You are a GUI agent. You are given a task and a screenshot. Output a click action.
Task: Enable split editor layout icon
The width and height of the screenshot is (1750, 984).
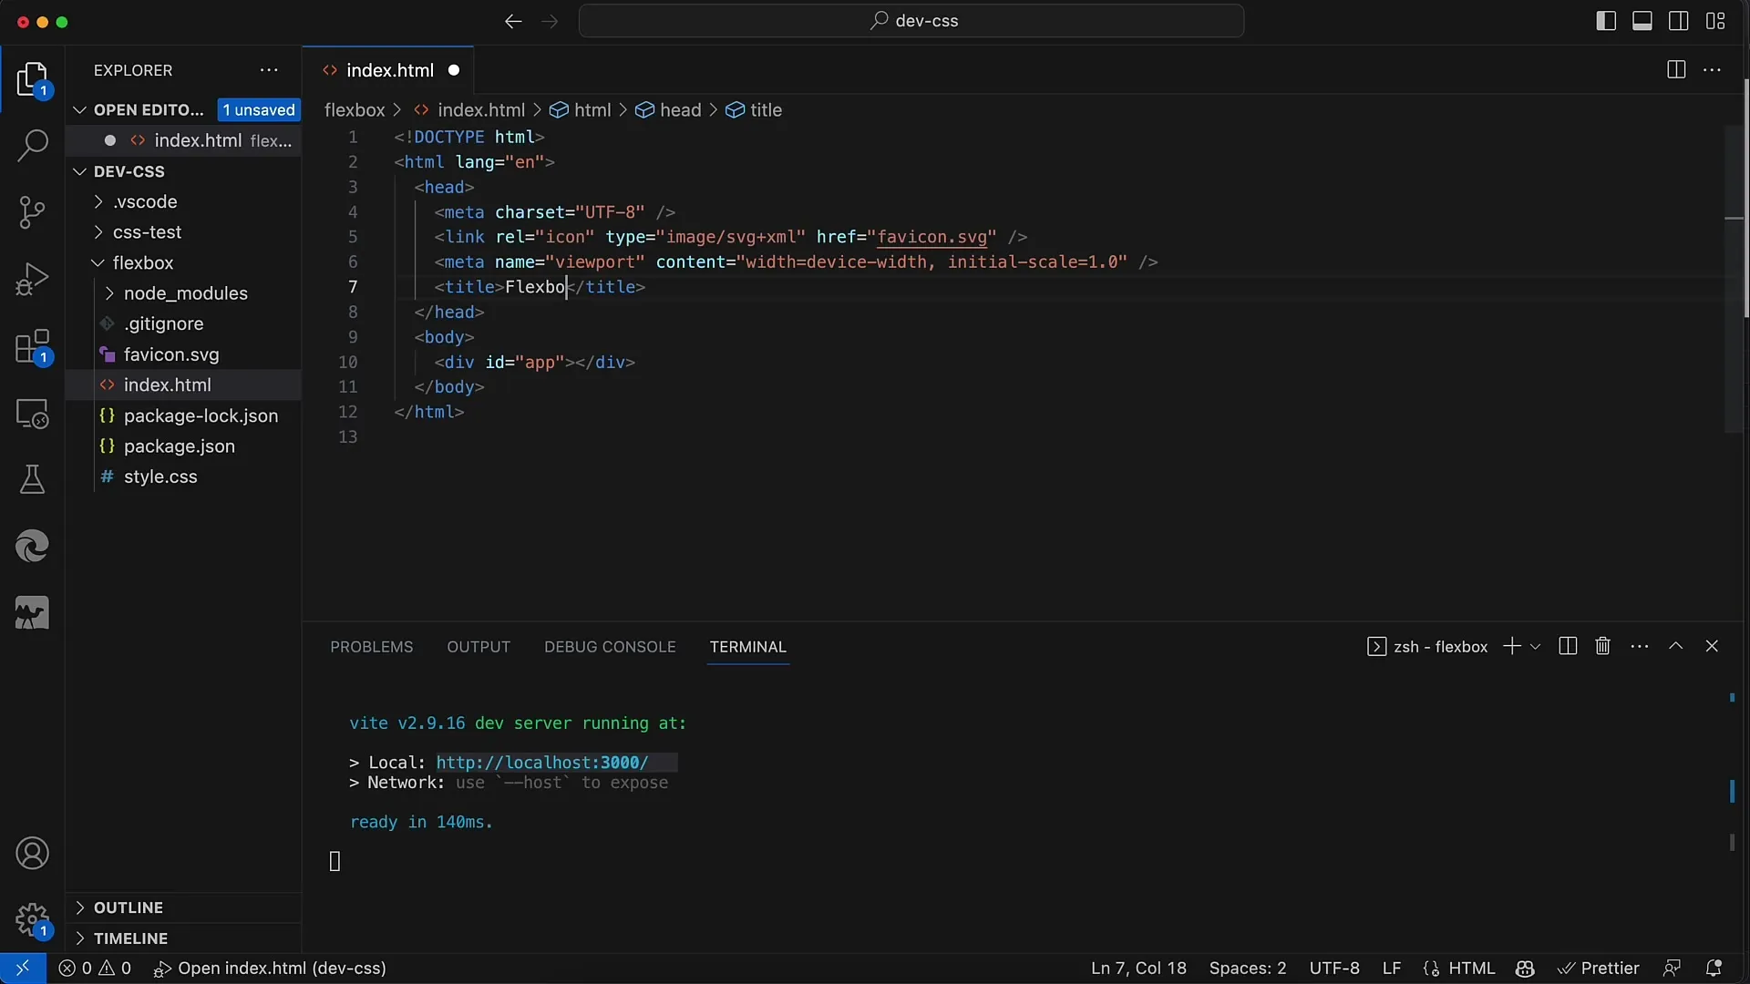[x=1677, y=68]
